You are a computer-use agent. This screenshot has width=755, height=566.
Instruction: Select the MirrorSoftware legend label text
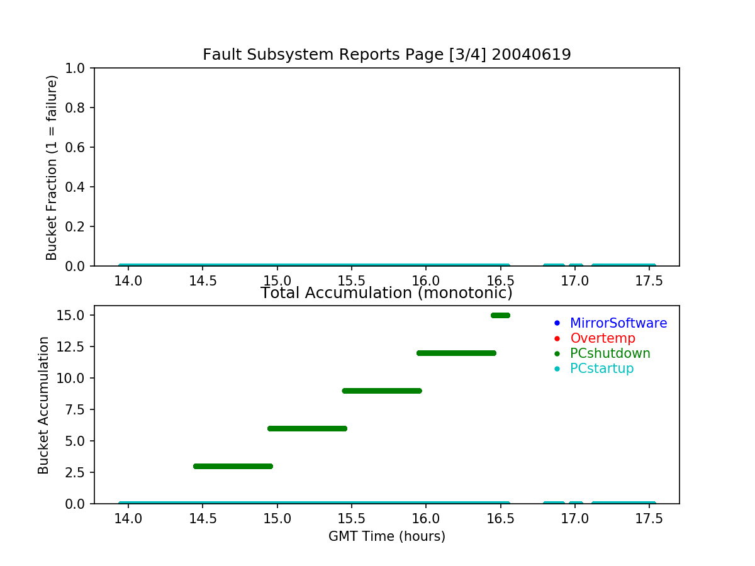pos(618,323)
